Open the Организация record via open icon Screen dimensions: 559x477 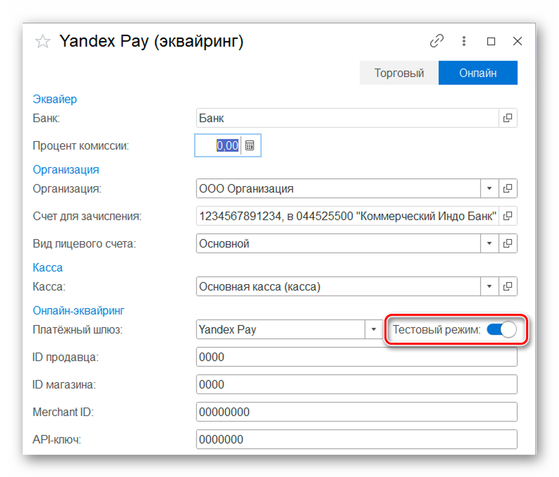pos(508,189)
